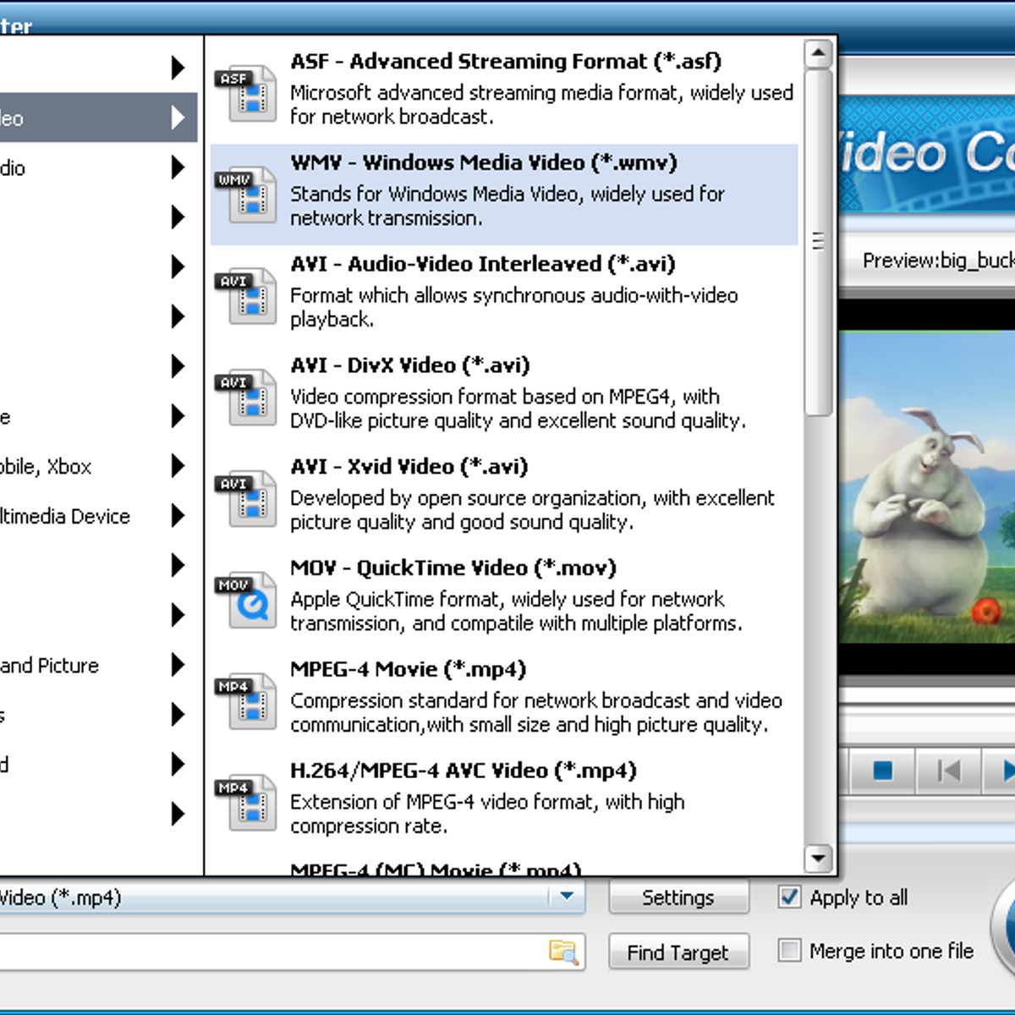The width and height of the screenshot is (1015, 1015).
Task: Click the MPEG-4 Movie MP4 icon
Action: coord(245,702)
